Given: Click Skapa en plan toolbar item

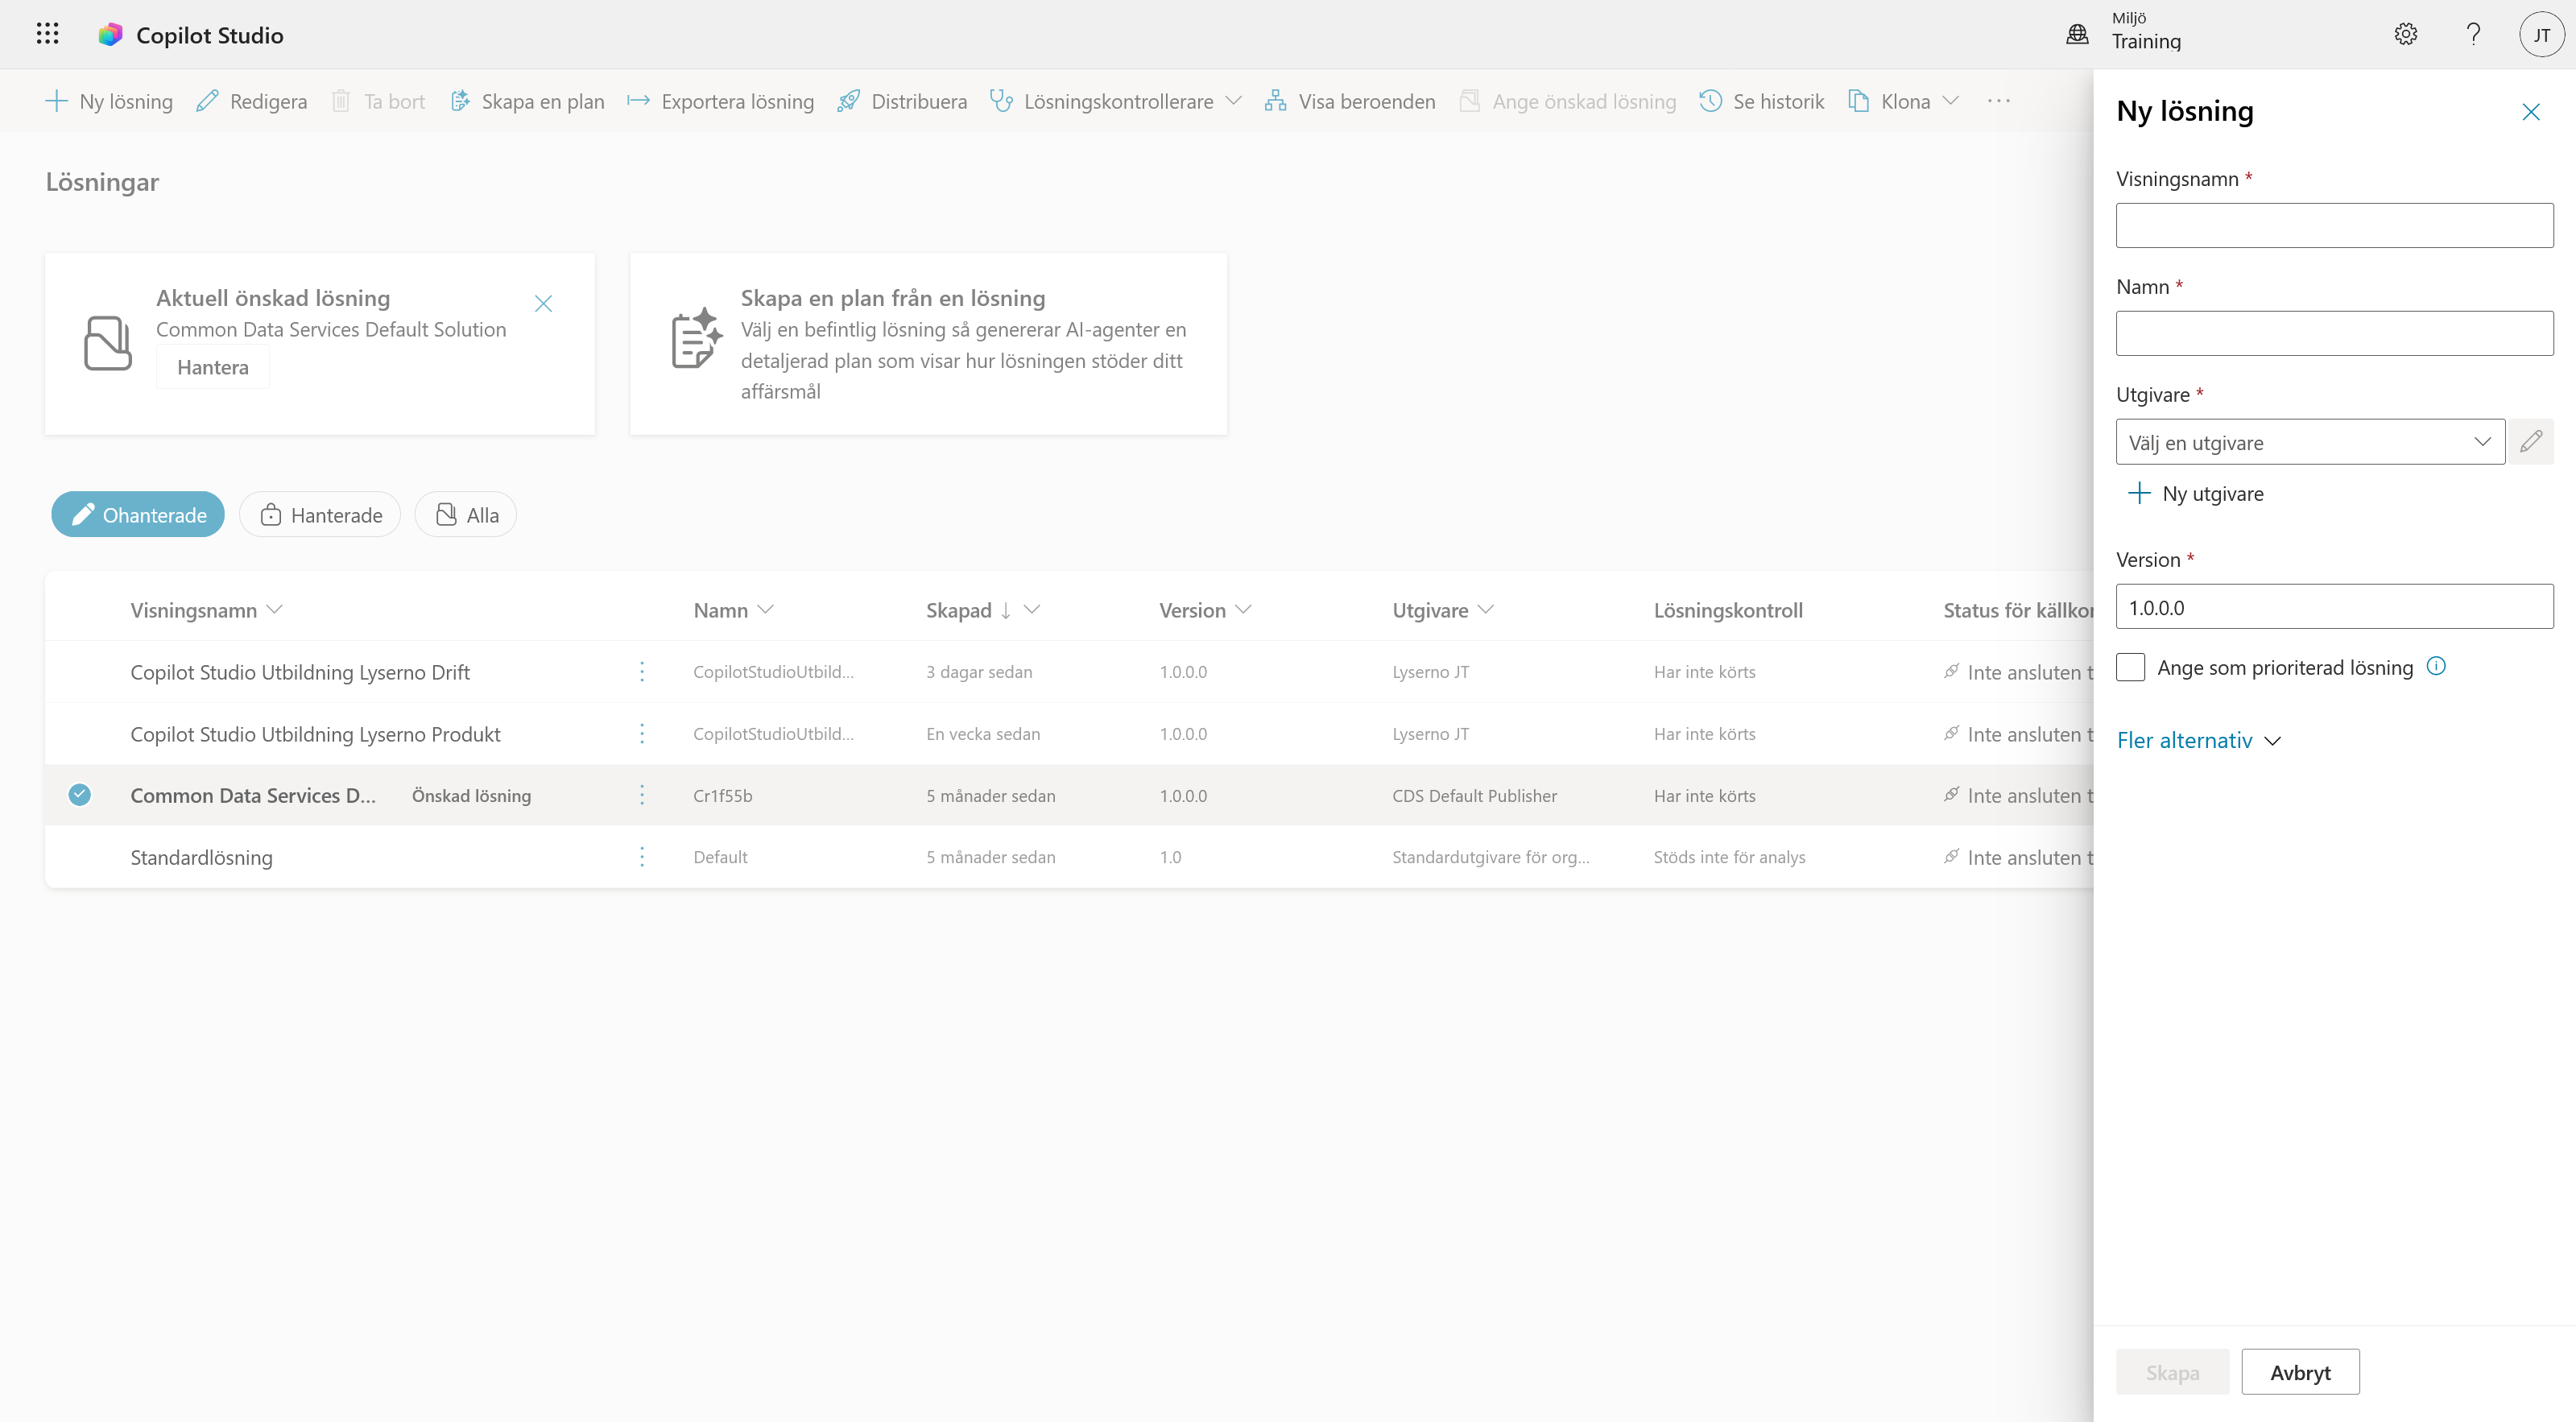Looking at the screenshot, I should pyautogui.click(x=527, y=101).
